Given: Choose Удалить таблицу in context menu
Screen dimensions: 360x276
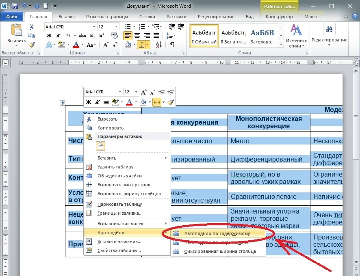Looking at the screenshot, I should [x=128, y=167].
